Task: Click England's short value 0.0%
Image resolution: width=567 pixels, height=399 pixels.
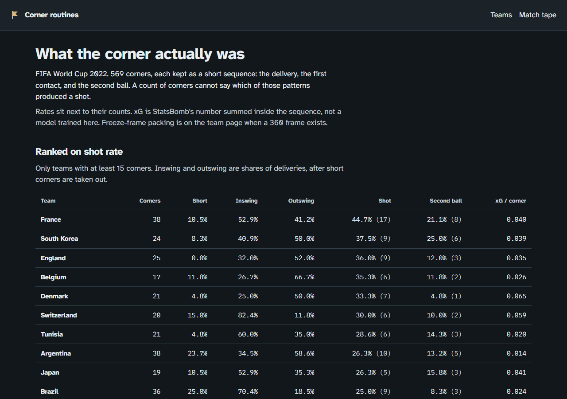Action: [x=199, y=258]
